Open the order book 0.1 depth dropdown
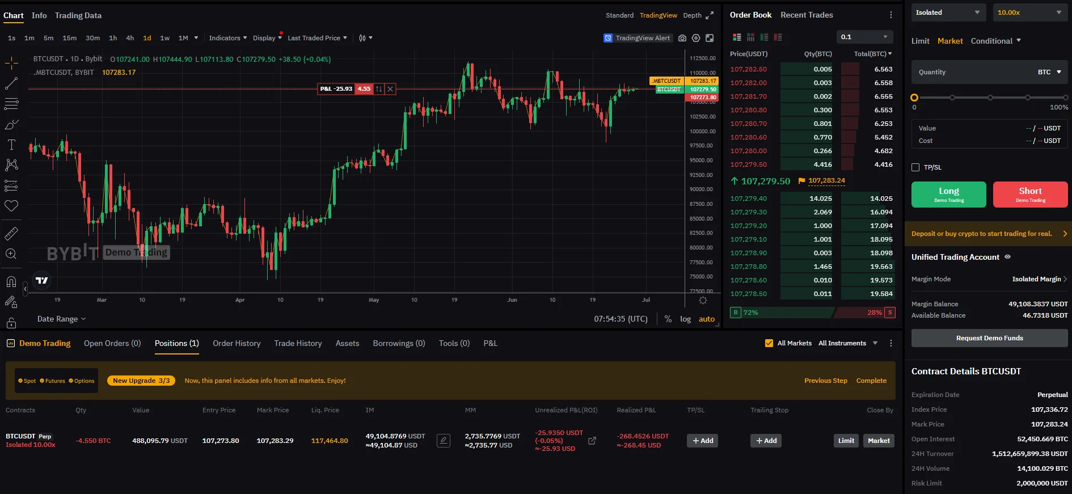The width and height of the screenshot is (1072, 494). pyautogui.click(x=864, y=37)
